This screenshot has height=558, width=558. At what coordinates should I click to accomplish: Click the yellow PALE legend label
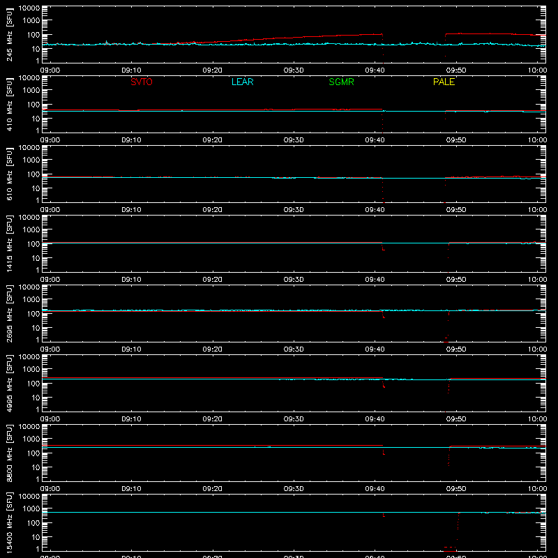(444, 82)
